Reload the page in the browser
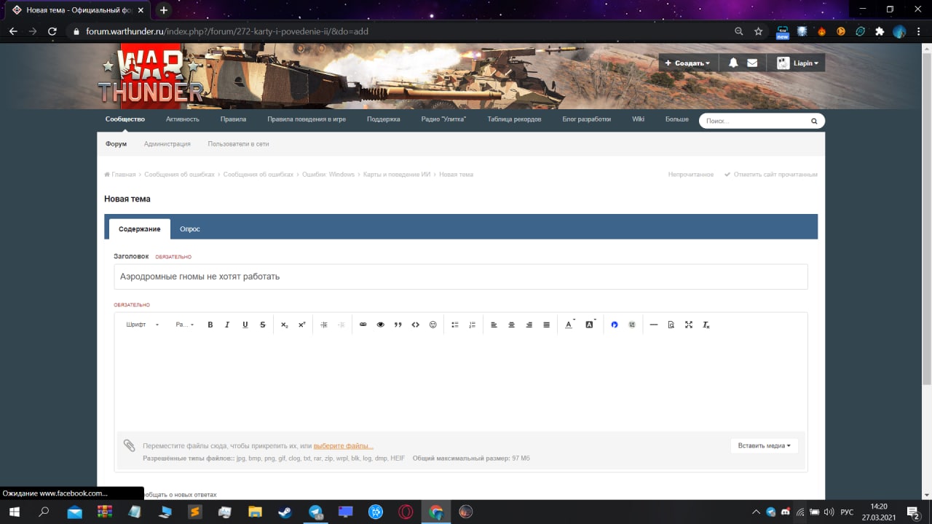This screenshot has height=524, width=932. (x=52, y=31)
